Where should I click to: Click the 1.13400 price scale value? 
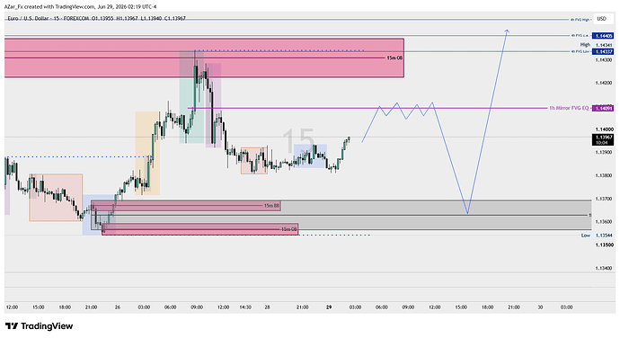coord(604,269)
